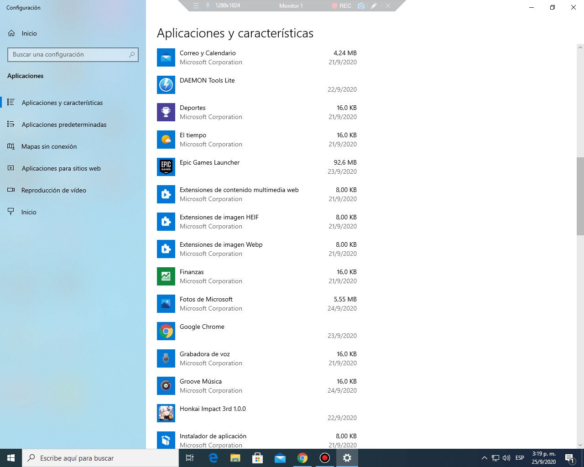
Task: Click the recorder pencil annotation icon
Action: (x=374, y=6)
